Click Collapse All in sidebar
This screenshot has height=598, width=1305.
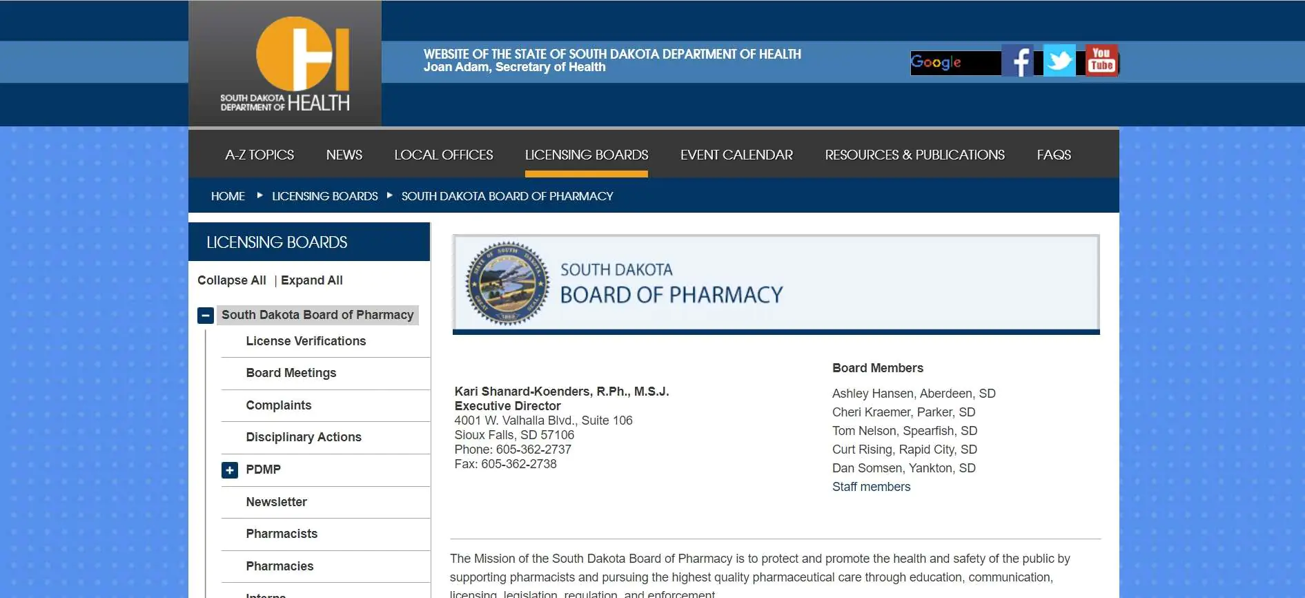232,280
